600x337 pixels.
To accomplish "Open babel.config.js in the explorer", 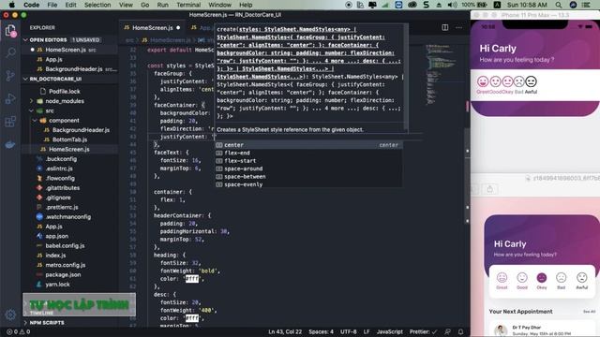I will coord(65,245).
